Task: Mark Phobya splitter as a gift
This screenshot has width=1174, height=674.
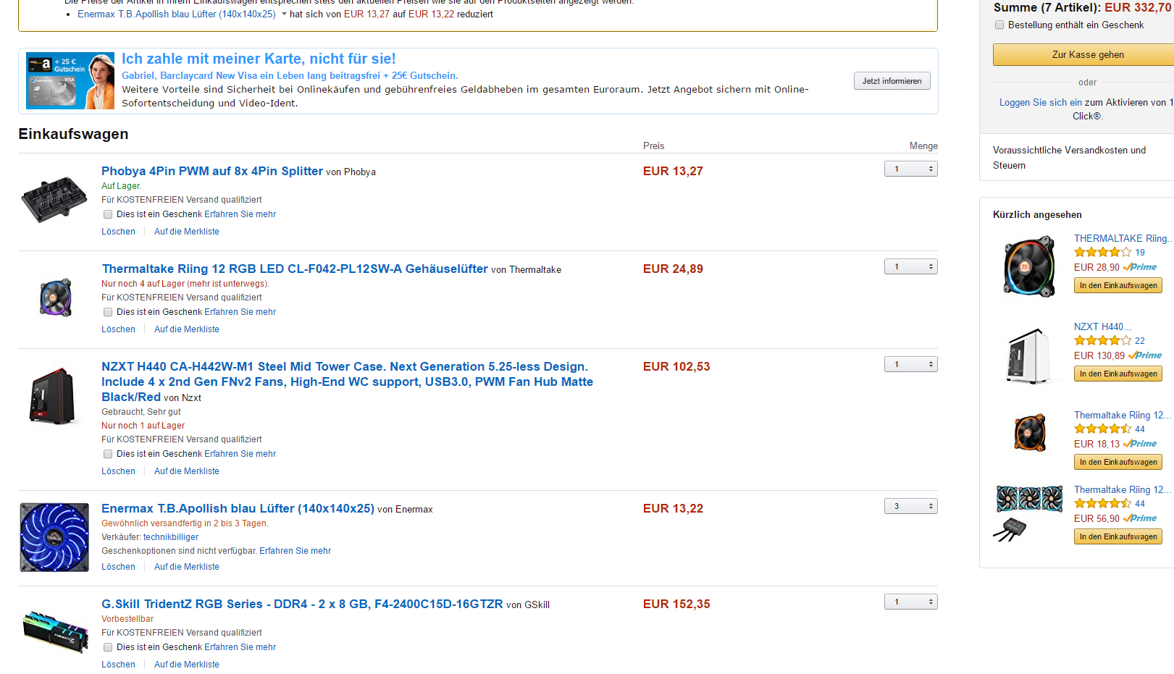Action: [108, 214]
